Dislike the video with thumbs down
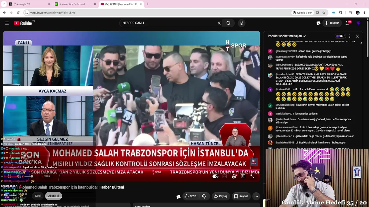 pyautogui.click(x=204, y=196)
